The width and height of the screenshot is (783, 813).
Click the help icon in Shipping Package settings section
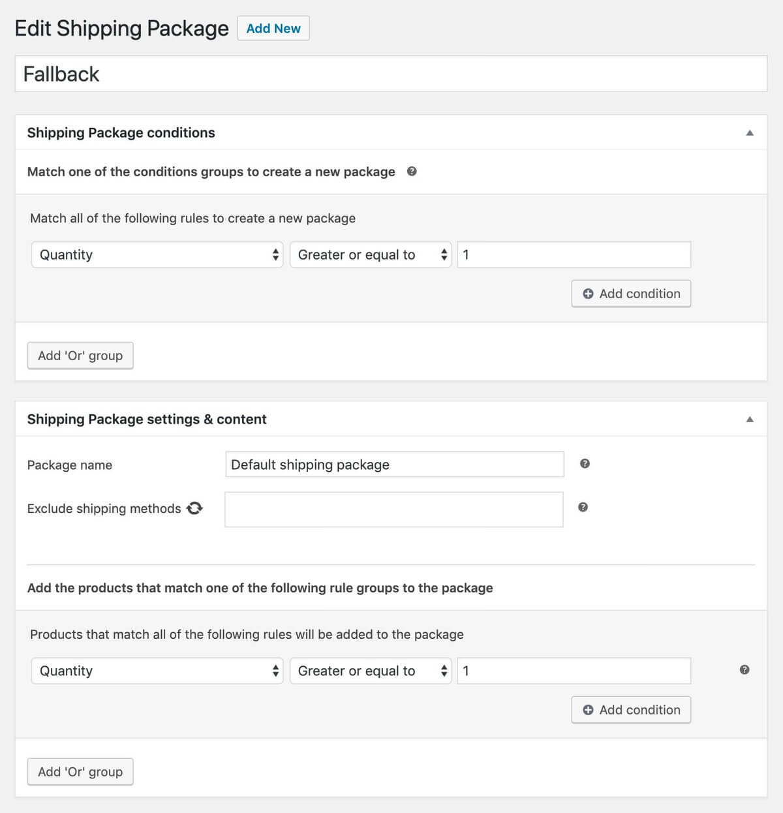click(585, 464)
